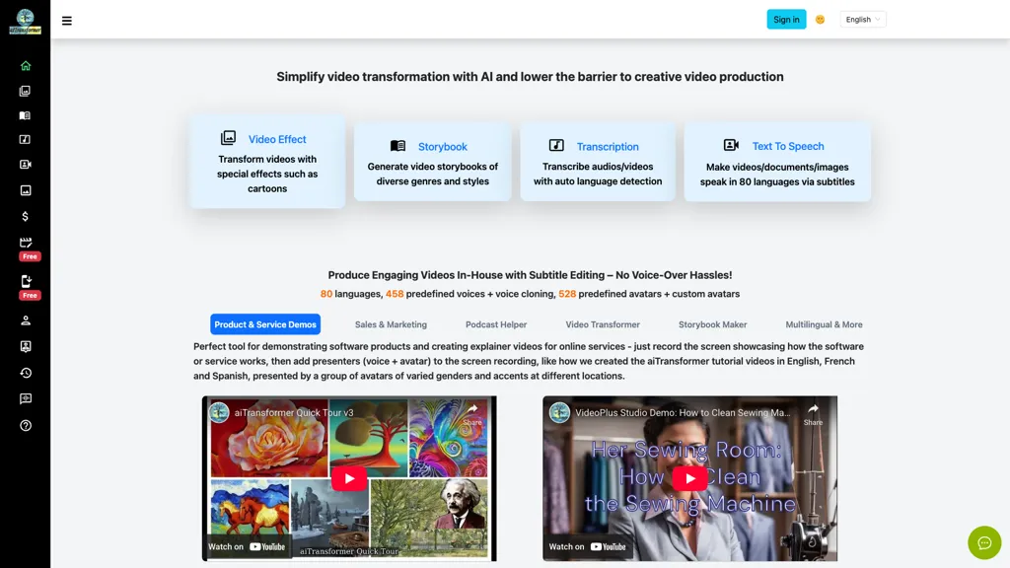Switch to Video Transformer tab
The width and height of the screenshot is (1010, 568).
(603, 324)
